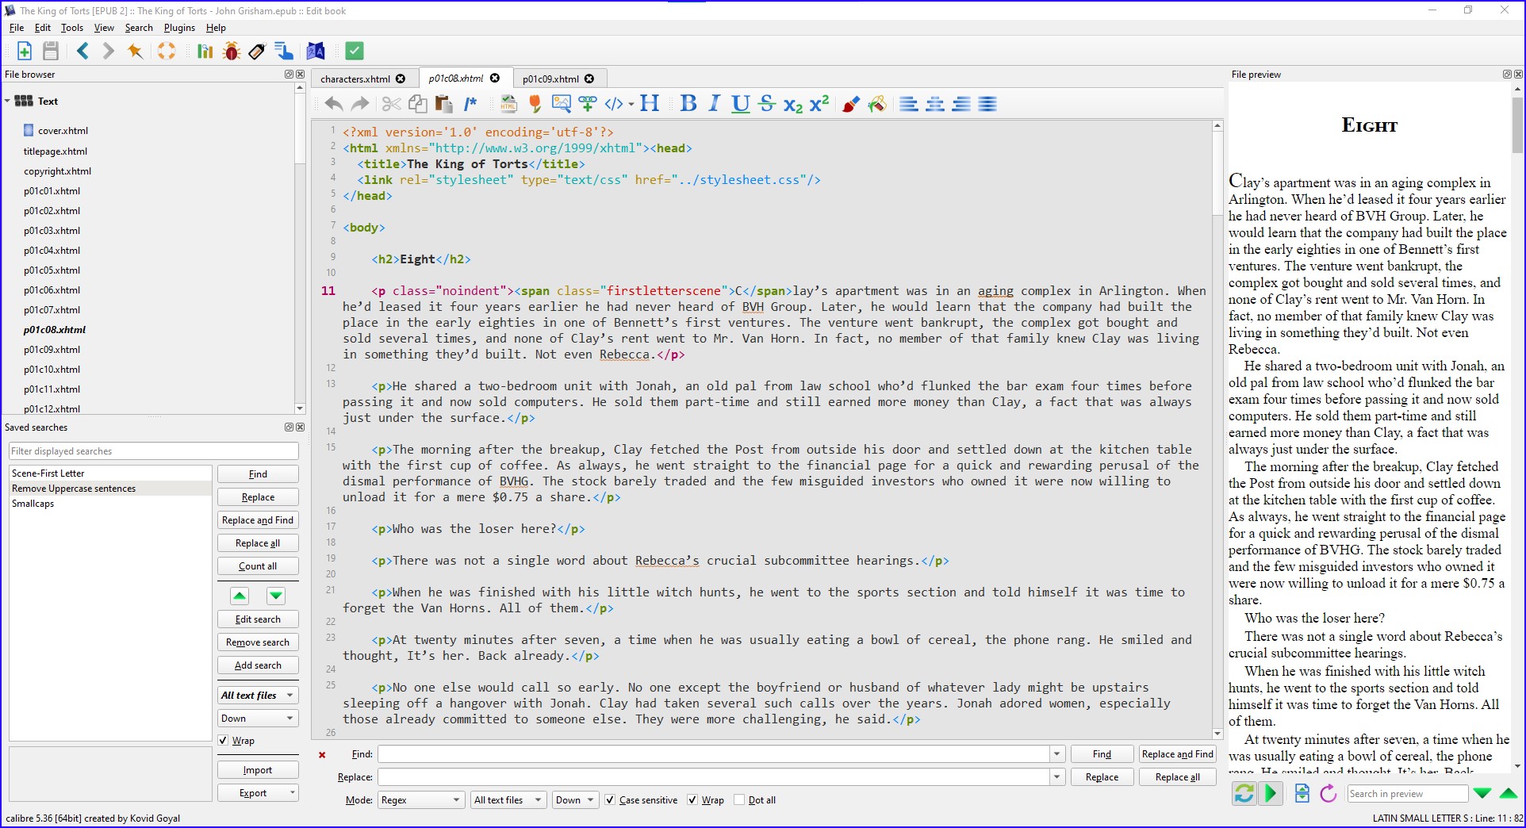The height and width of the screenshot is (828, 1526).
Task: Open the File menu
Action: (17, 28)
